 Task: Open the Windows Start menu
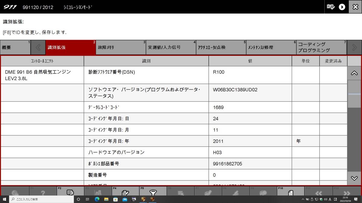tap(5, 199)
